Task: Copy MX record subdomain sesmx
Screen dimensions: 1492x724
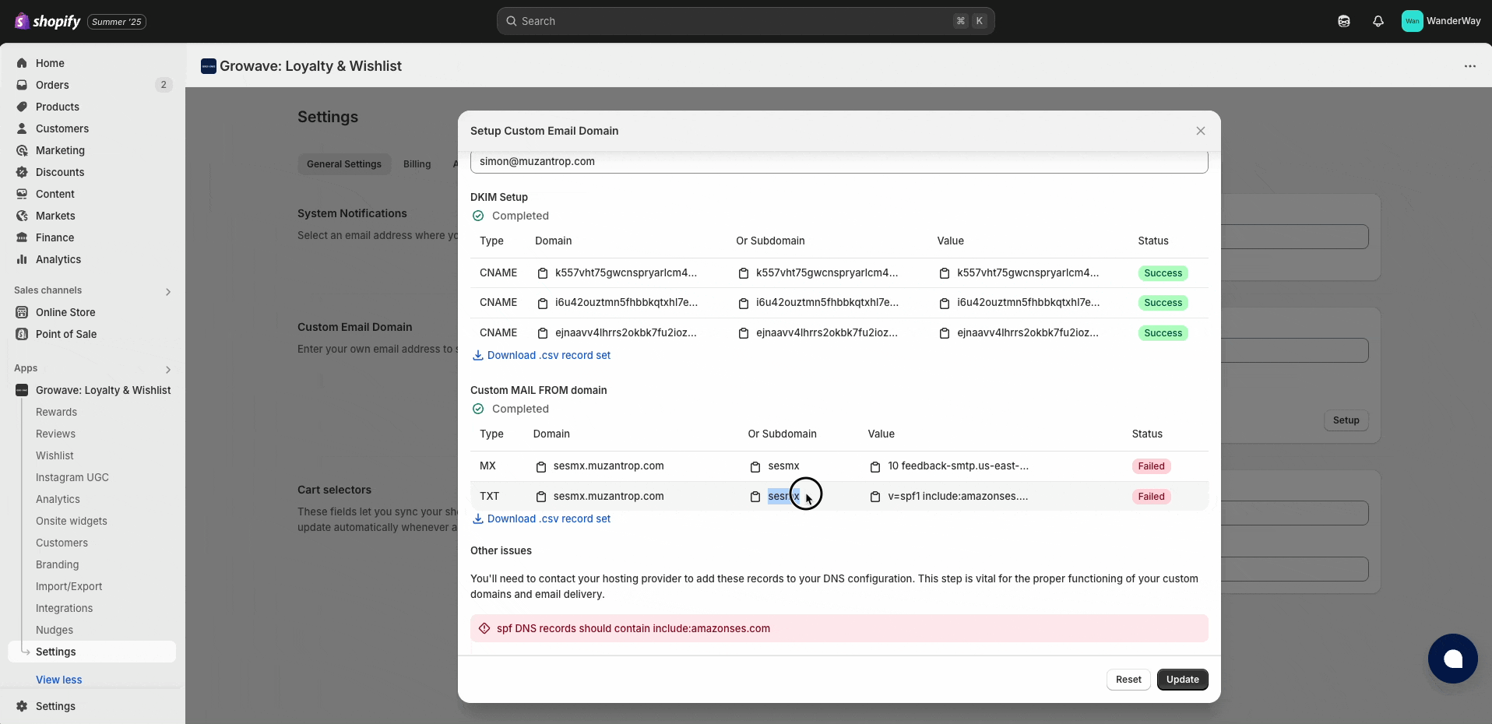Action: click(755, 466)
